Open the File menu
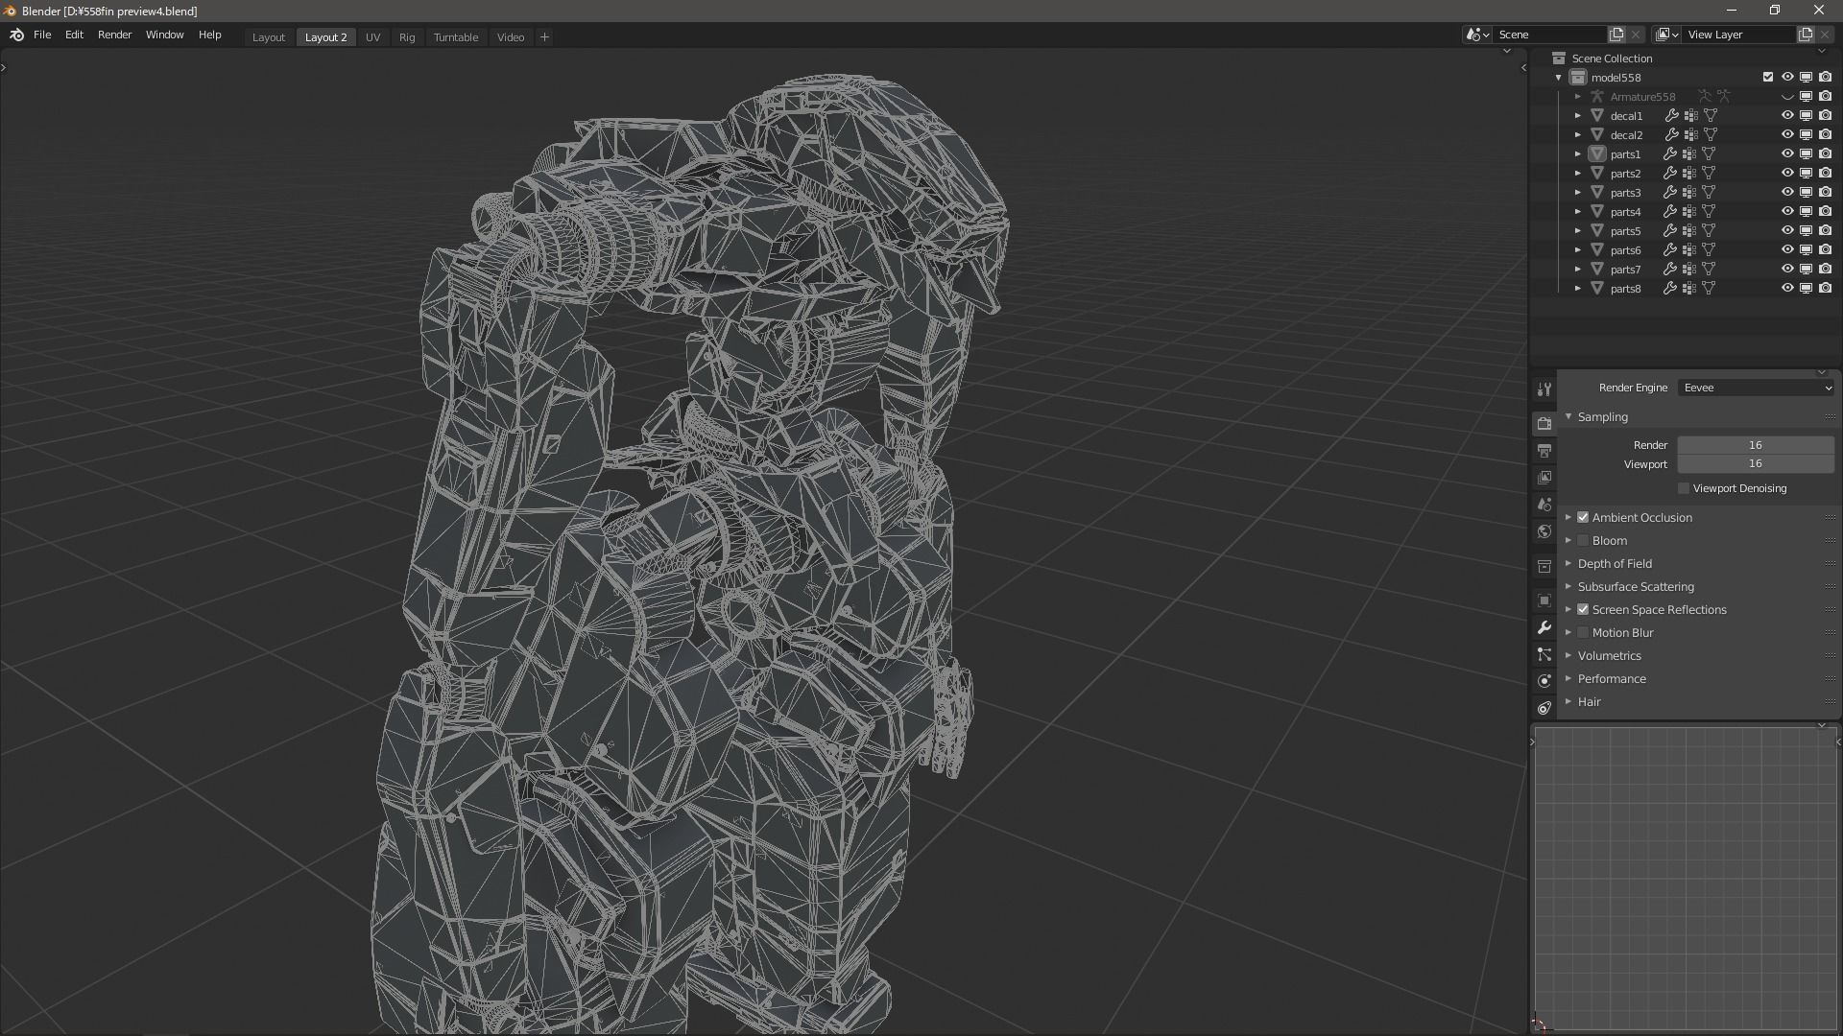Viewport: 1843px width, 1036px height. [x=42, y=35]
